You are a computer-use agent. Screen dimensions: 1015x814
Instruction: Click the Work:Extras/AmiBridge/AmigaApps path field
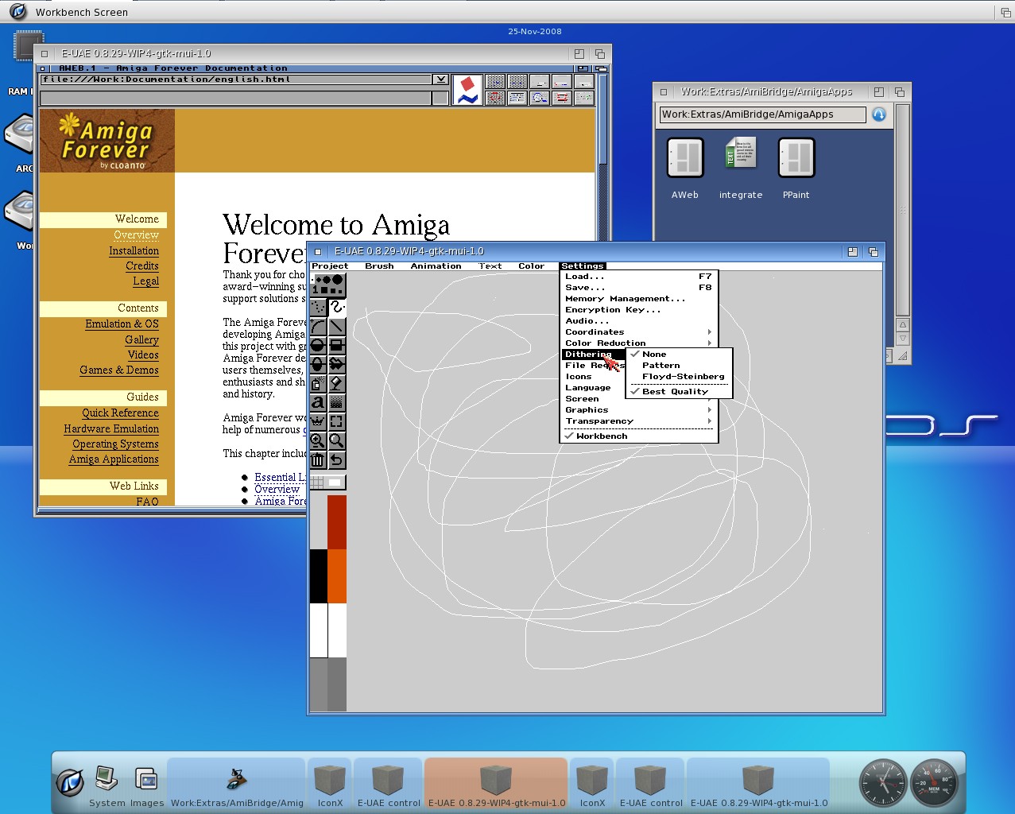pos(762,114)
